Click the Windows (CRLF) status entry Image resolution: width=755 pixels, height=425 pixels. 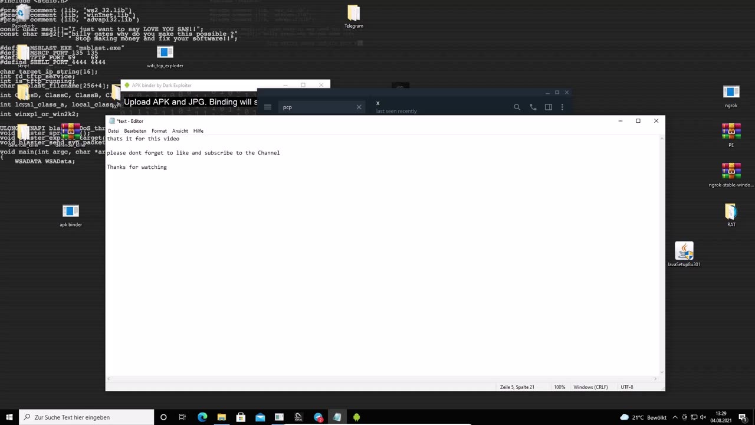[590, 387]
